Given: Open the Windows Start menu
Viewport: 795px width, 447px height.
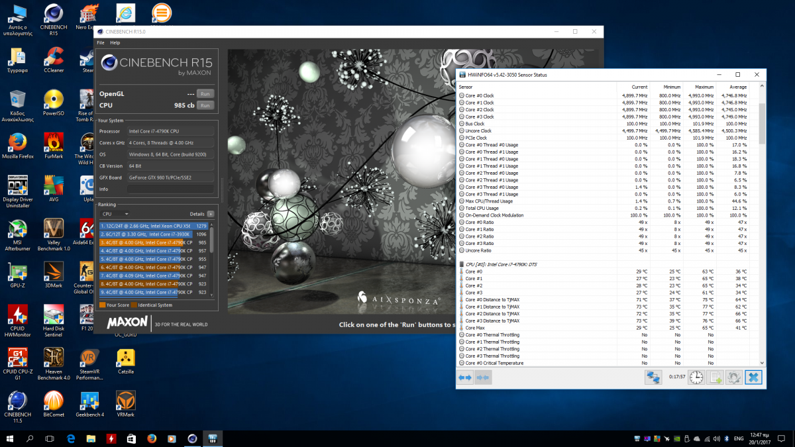Looking at the screenshot, I should point(10,438).
